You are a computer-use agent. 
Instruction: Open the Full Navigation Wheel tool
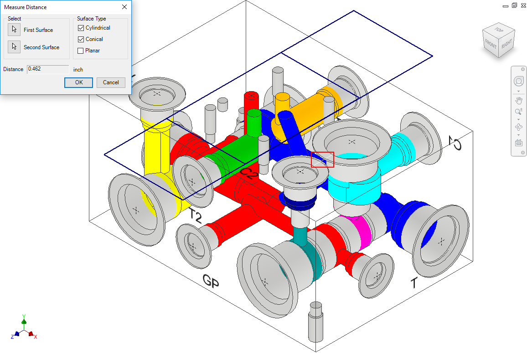click(x=519, y=81)
